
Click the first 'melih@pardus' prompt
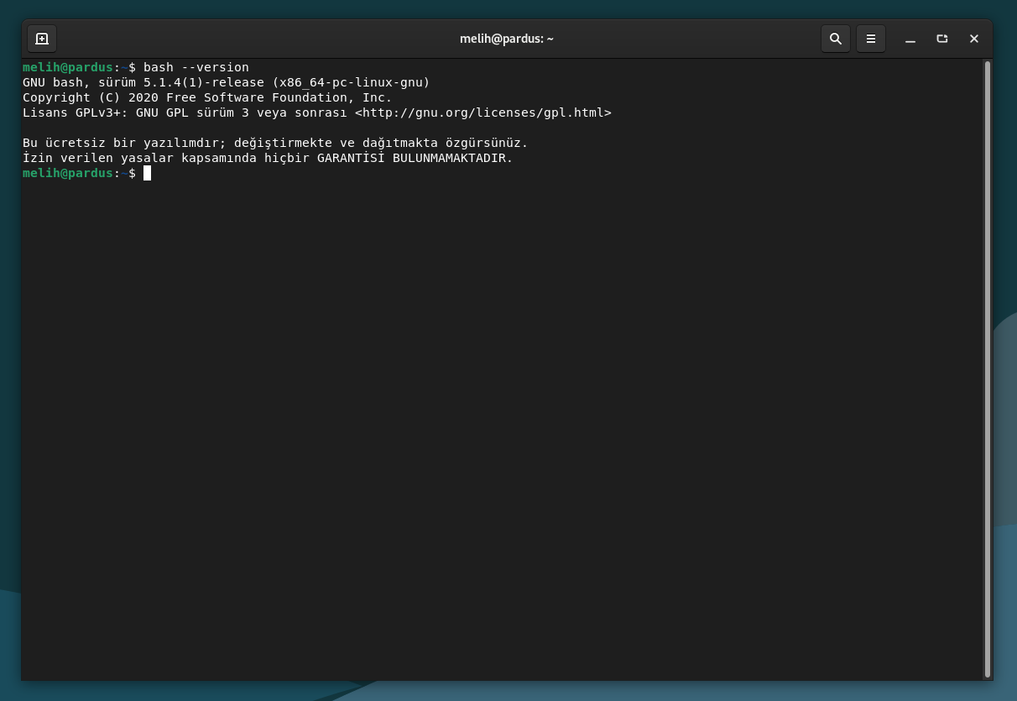pos(68,67)
